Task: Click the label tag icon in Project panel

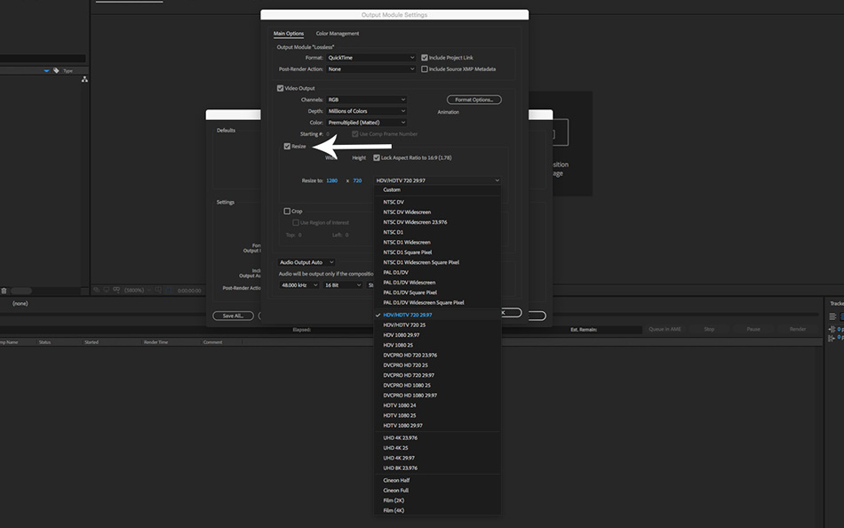Action: (56, 70)
